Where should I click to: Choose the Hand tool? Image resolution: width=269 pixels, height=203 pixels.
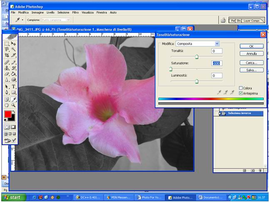7,105
